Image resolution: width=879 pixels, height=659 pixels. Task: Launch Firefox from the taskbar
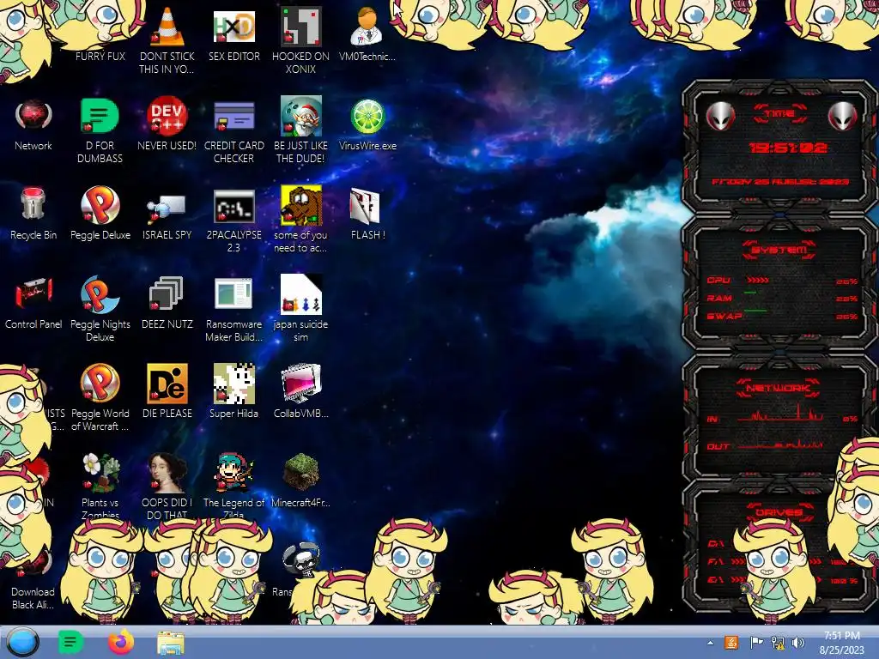tap(121, 642)
